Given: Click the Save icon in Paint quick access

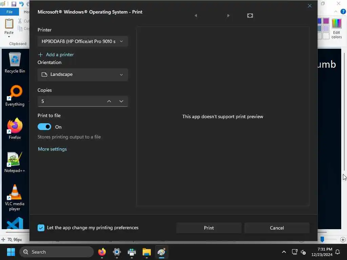Looking at the screenshot, I should click(14, 4).
